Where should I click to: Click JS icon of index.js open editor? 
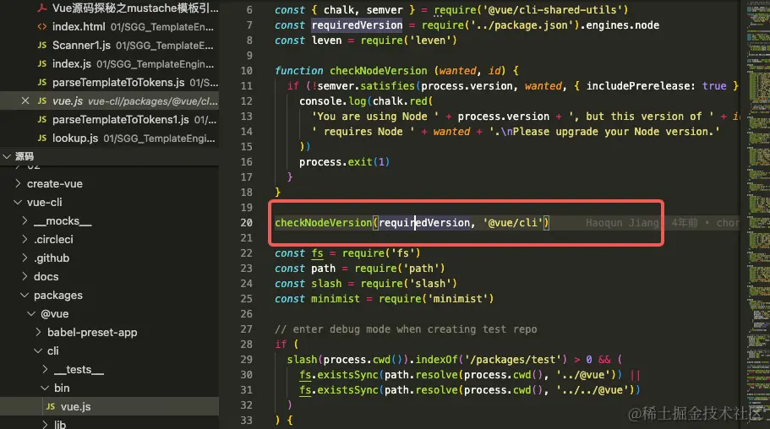[42, 64]
